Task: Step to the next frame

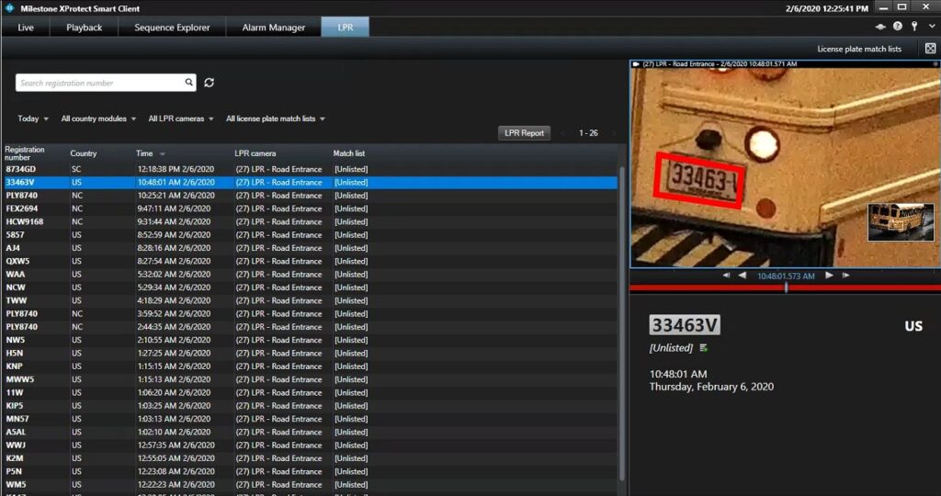Action: (845, 276)
